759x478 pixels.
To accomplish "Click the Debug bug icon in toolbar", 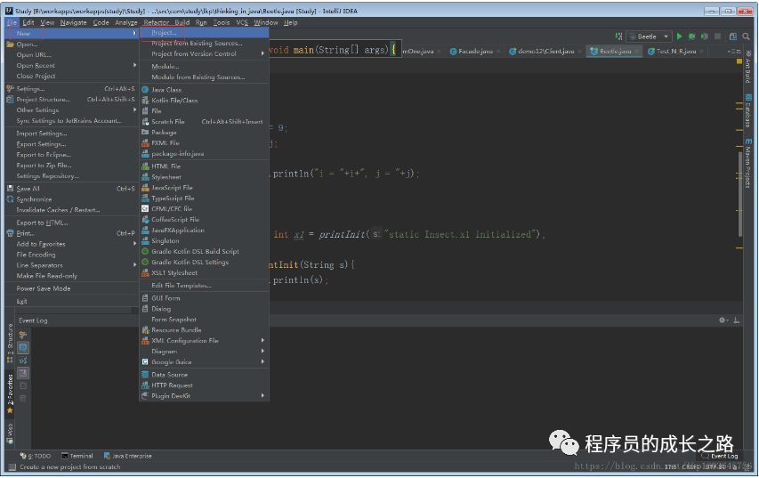I will (x=691, y=36).
